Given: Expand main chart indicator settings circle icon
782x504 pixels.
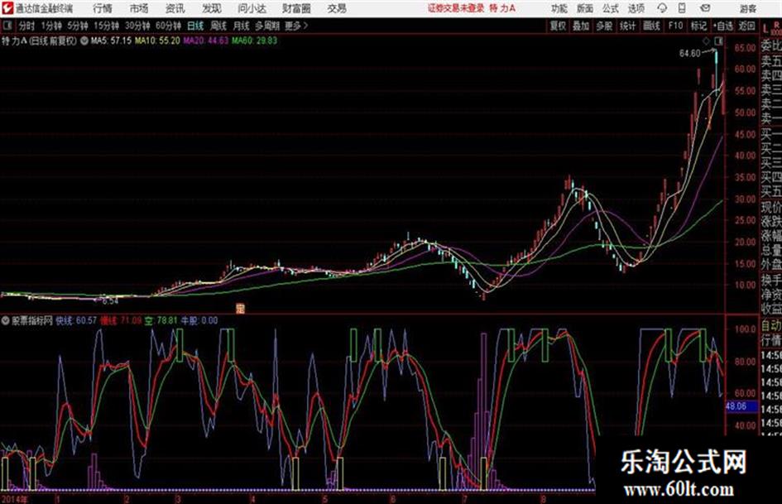Looking at the screenshot, I should coord(84,41).
